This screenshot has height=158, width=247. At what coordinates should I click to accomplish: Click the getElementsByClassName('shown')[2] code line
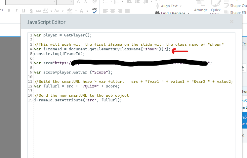point(102,49)
